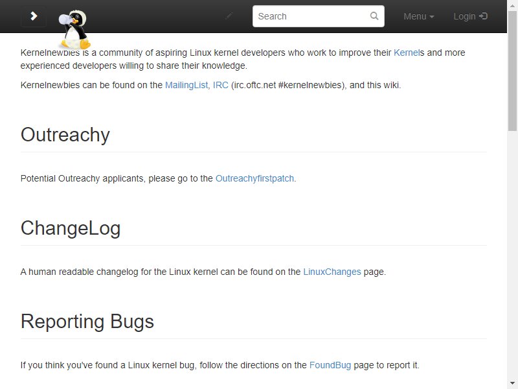The width and height of the screenshot is (518, 389).
Task: Click the scrollbar down arrow
Action: coord(512,383)
